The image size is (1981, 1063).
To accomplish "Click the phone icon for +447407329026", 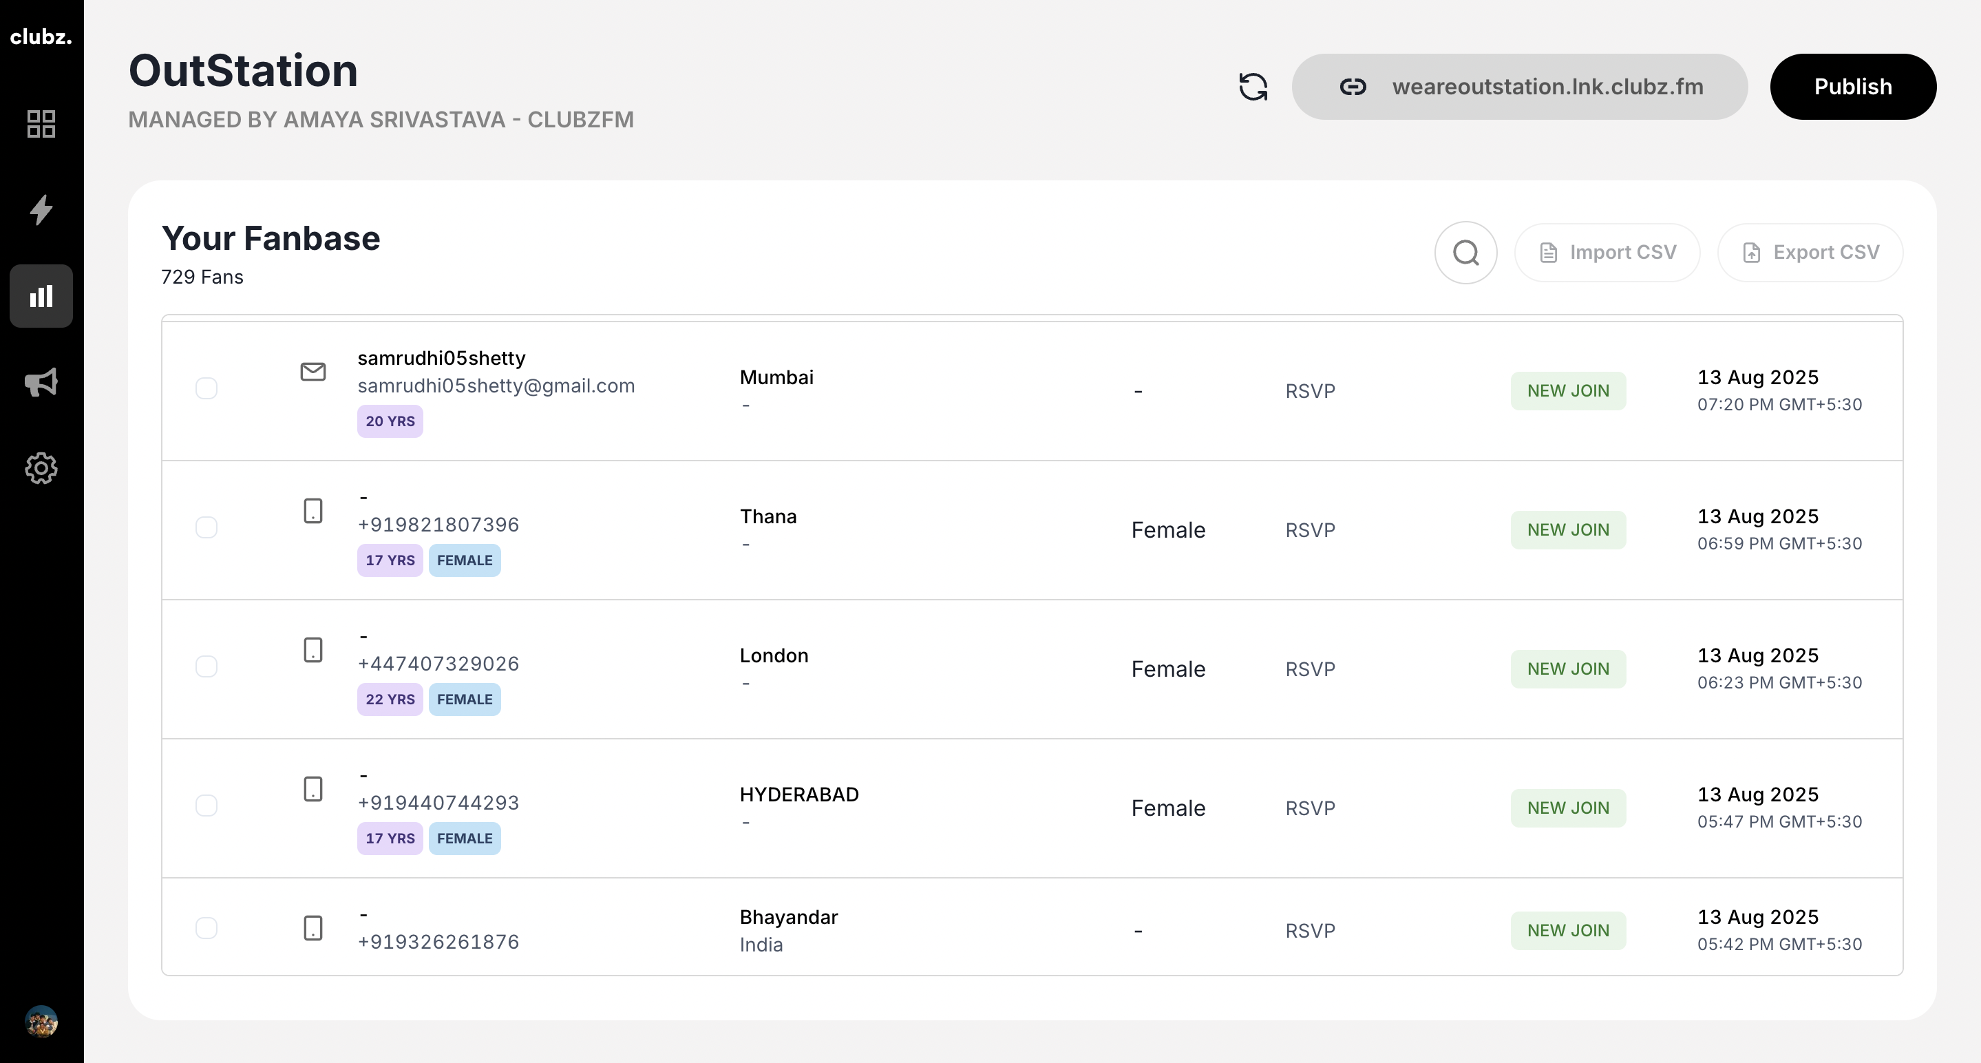I will tap(312, 650).
